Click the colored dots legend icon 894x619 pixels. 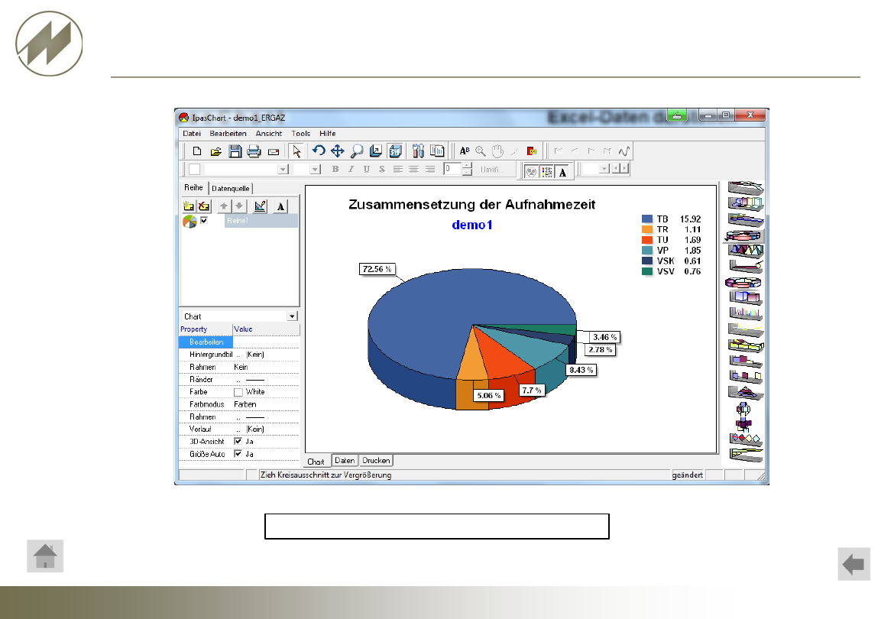click(x=547, y=172)
